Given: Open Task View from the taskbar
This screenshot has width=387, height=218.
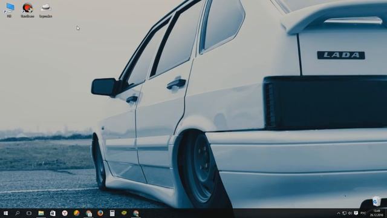Looking at the screenshot, I should pyautogui.click(x=29, y=213).
